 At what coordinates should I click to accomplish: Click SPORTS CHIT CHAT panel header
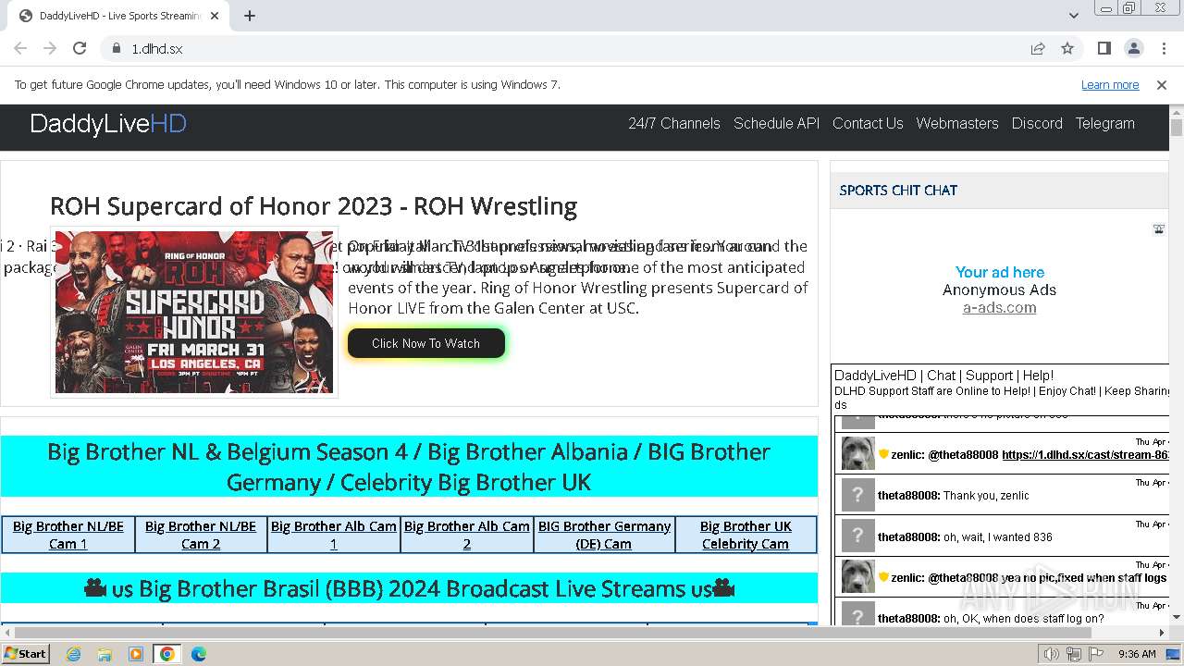point(898,191)
